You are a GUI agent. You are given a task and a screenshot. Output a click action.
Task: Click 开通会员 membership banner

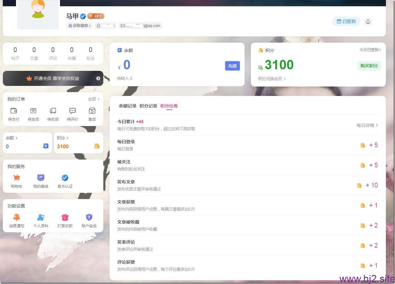coord(53,78)
